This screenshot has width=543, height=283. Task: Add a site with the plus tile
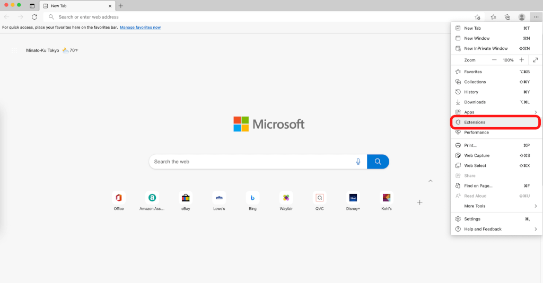click(420, 202)
